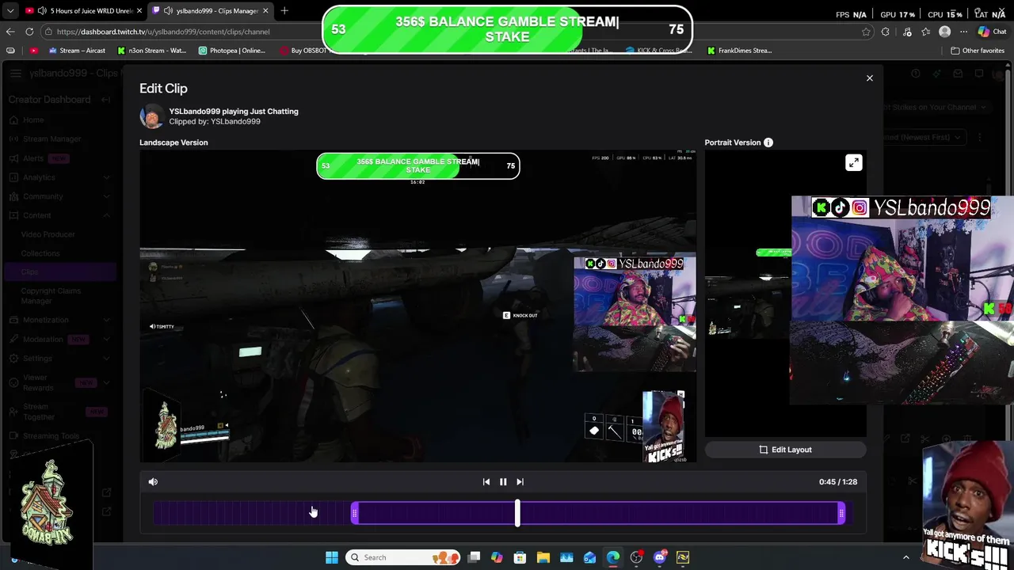The height and width of the screenshot is (570, 1014).
Task: Close the Edit Clip dialog
Action: click(x=869, y=78)
